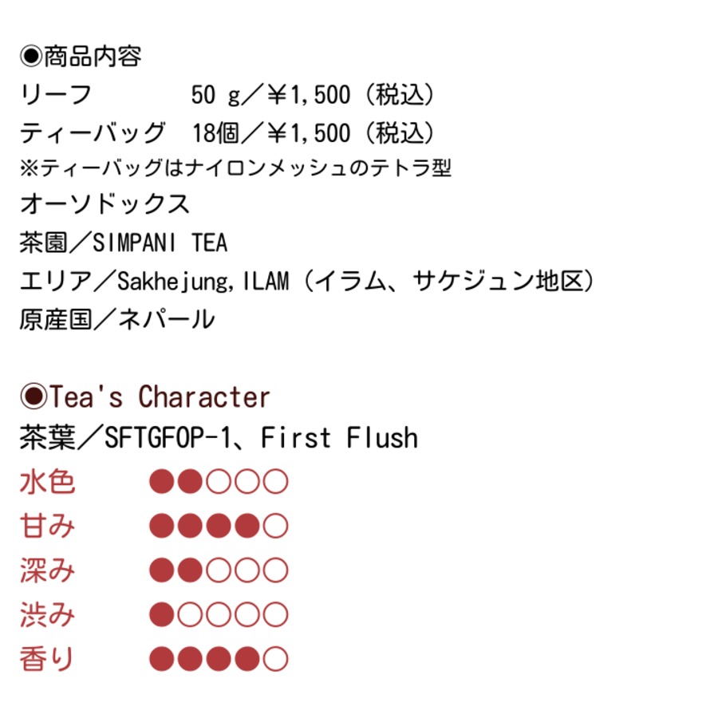Screen dimensions: 718x718
Task: Click the dark red bullet before Tea's Character
Action: tap(34, 396)
